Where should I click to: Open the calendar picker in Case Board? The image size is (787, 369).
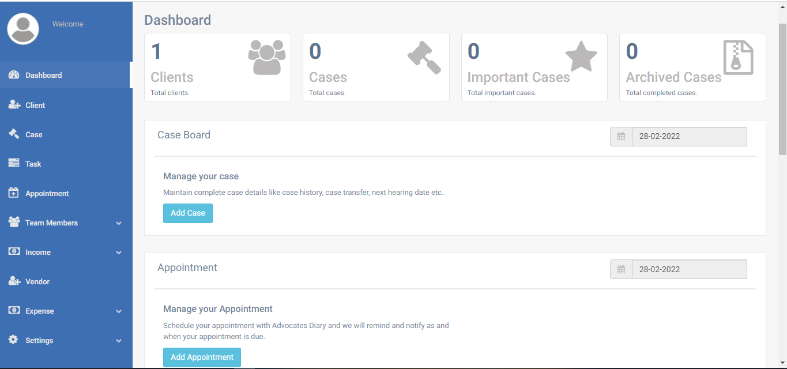tap(621, 136)
